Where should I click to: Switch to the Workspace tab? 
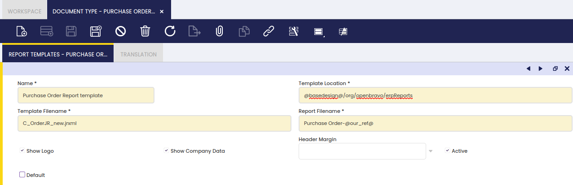[25, 11]
